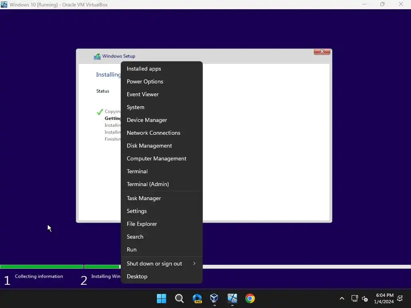Launch Google Chrome from the taskbar
Screen dimensions: 411x308
pos(250,298)
